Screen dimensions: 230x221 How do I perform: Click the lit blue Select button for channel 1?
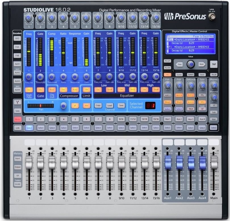click(x=29, y=128)
